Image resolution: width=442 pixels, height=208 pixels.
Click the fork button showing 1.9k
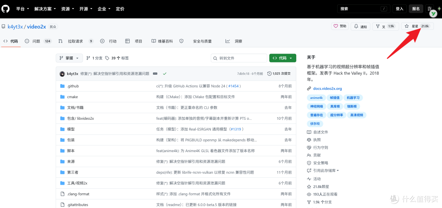pyautogui.click(x=386, y=27)
